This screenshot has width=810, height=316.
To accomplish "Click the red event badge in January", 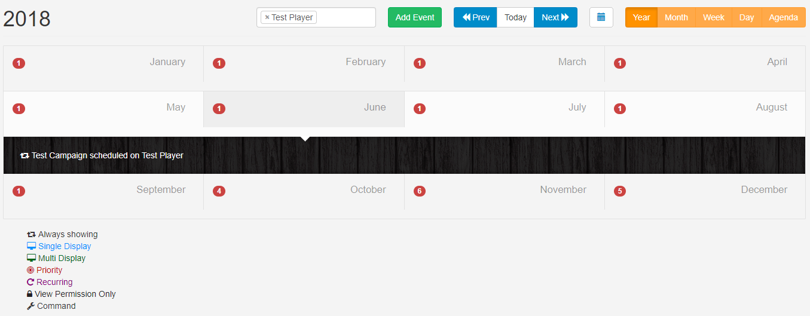I will 19,63.
